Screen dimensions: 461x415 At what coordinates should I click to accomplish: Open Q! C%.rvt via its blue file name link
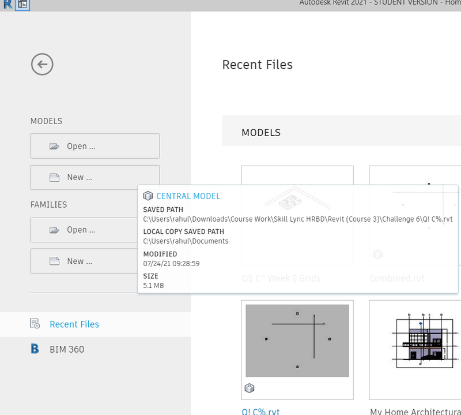260,411
